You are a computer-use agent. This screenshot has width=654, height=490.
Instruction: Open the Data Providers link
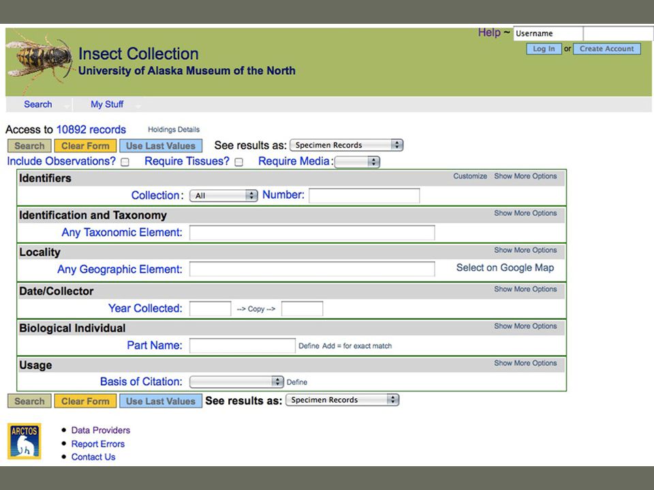[101, 430]
